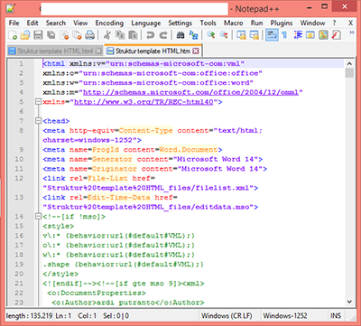Image resolution: width=361 pixels, height=326 pixels.
Task: Toggle Show All Characters pilcrow icon
Action: point(284,35)
